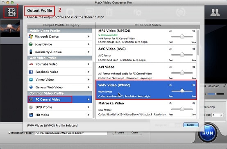Select the loaded video thumbnail
Image resolution: width=227 pixels, height=149 pixels.
tap(10, 29)
